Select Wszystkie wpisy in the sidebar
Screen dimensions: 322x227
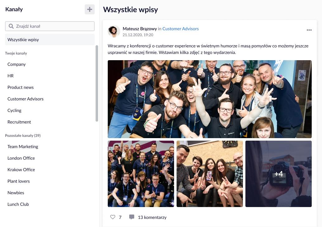(x=50, y=40)
